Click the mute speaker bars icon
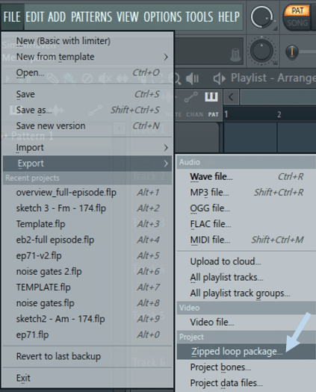The height and width of the screenshot is (392, 316). (x=192, y=78)
